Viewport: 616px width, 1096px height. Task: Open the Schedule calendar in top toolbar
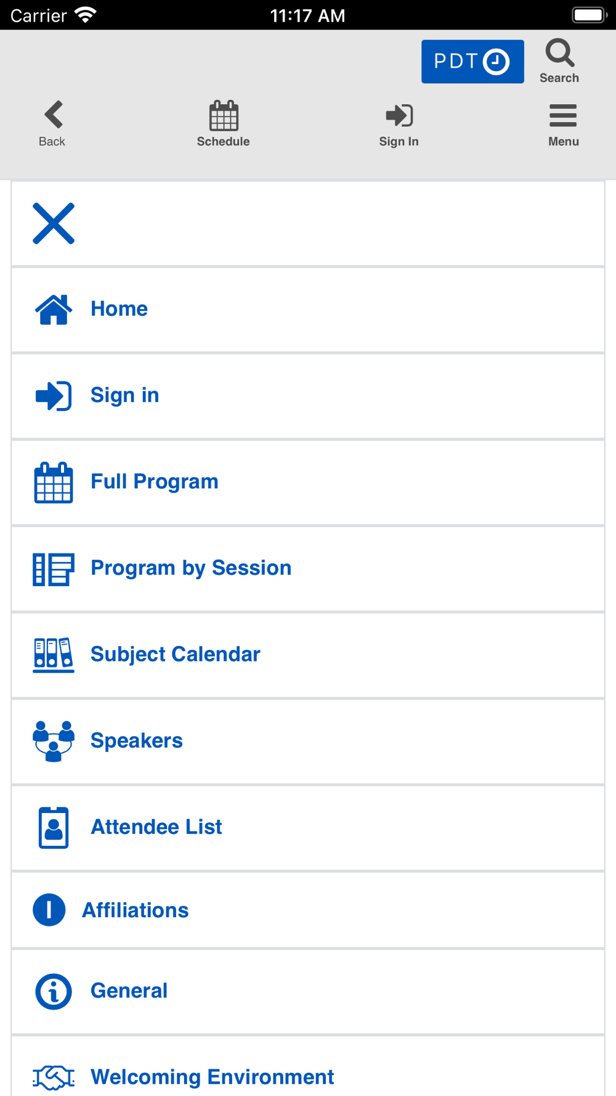[x=223, y=123]
